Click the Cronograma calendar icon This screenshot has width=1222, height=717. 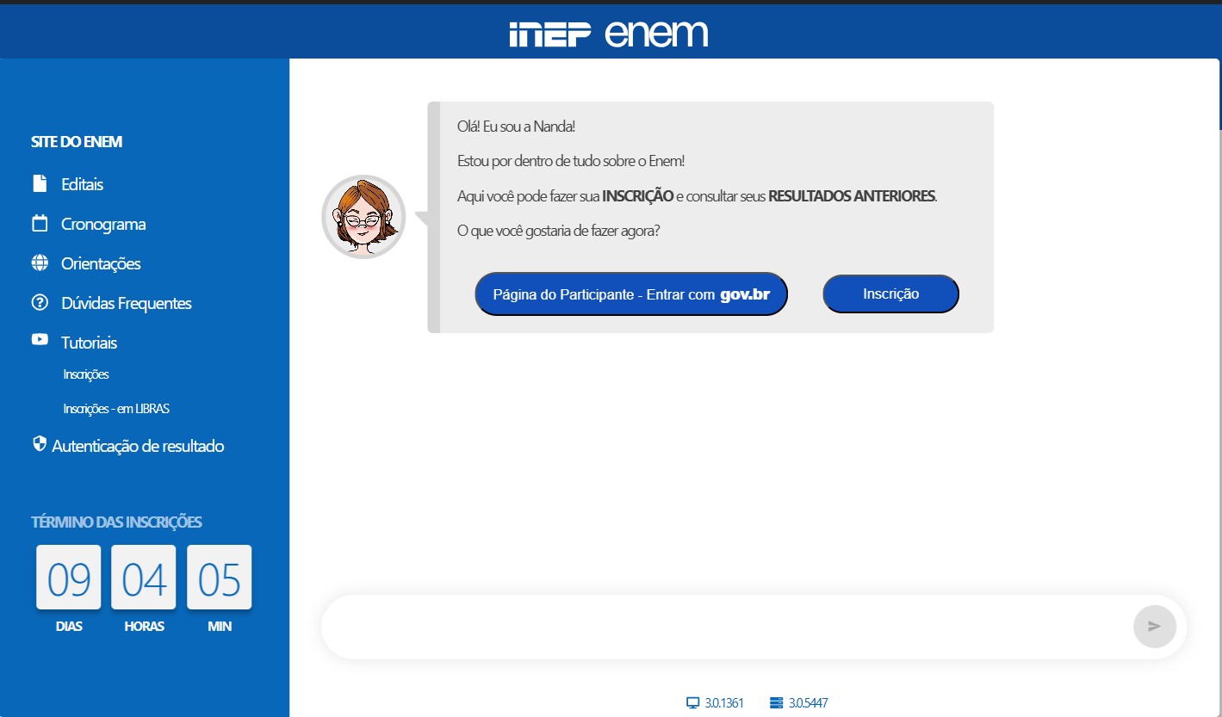[x=40, y=223]
